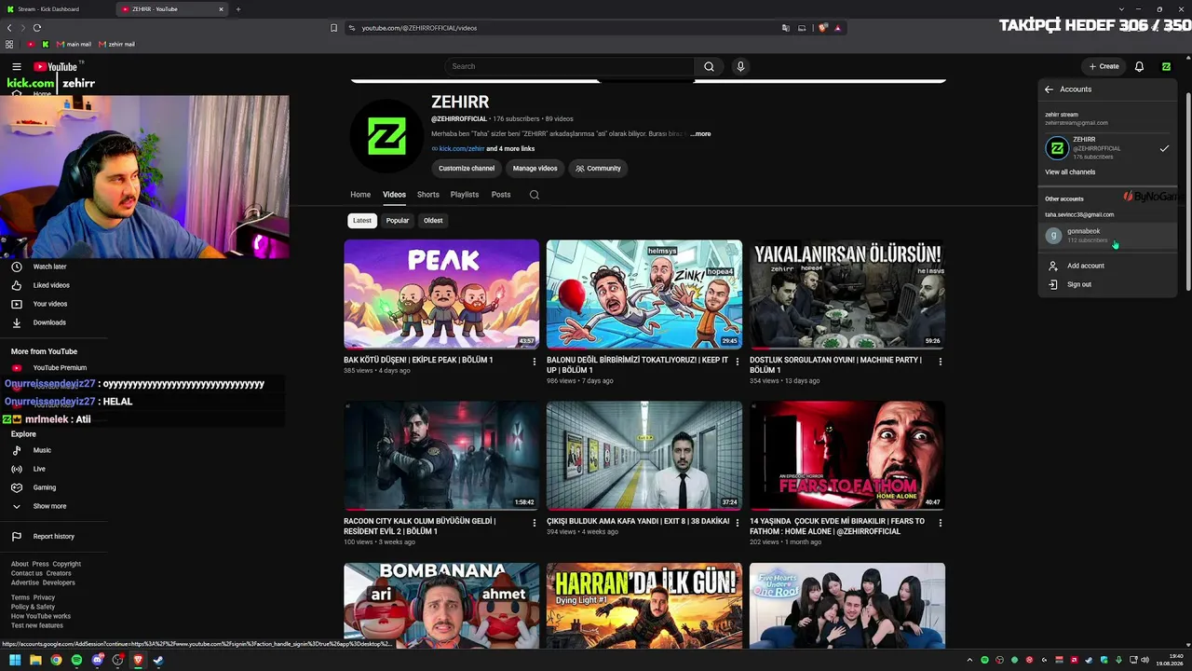The image size is (1192, 671).
Task: Start voice search with the microphone icon
Action: pyautogui.click(x=740, y=66)
